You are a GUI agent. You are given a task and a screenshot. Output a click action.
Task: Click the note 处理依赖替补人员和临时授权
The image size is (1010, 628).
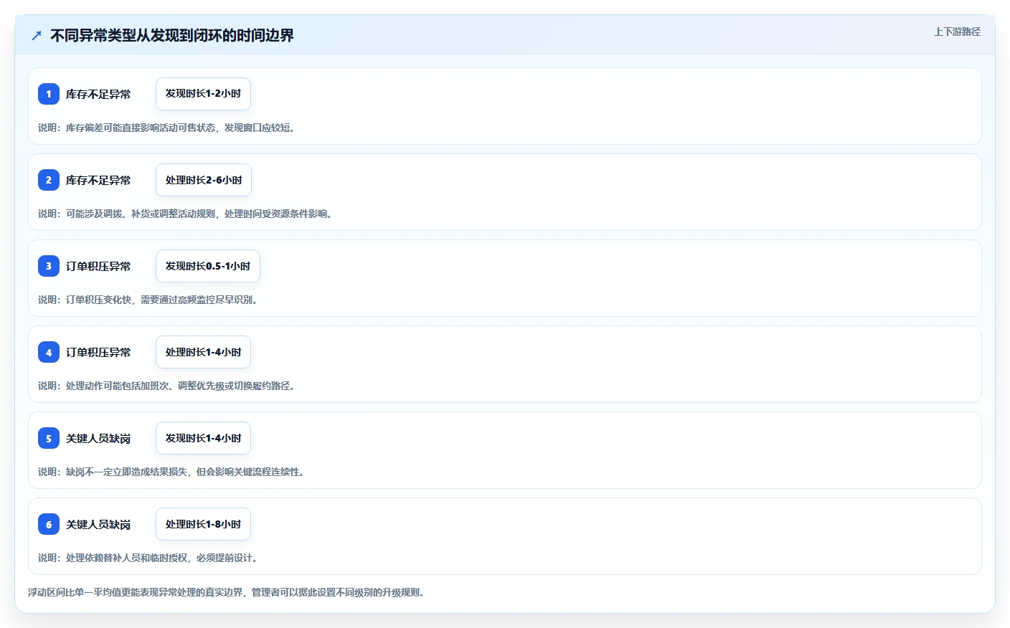click(127, 558)
